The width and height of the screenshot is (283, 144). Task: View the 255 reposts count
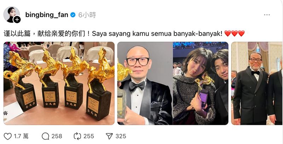[x=89, y=136]
